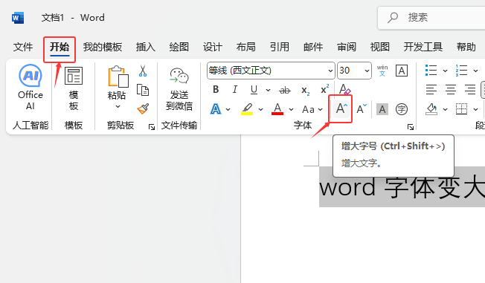Switch to 引用 tab
Image resolution: width=485 pixels, height=283 pixels.
279,47
